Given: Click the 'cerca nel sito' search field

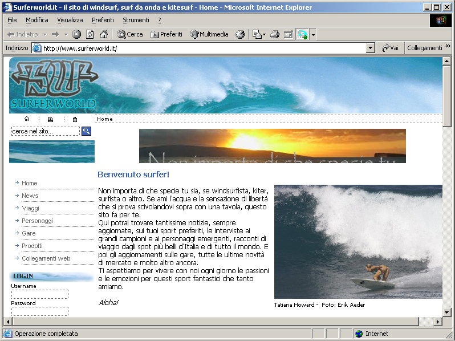Looking at the screenshot, I should point(46,131).
